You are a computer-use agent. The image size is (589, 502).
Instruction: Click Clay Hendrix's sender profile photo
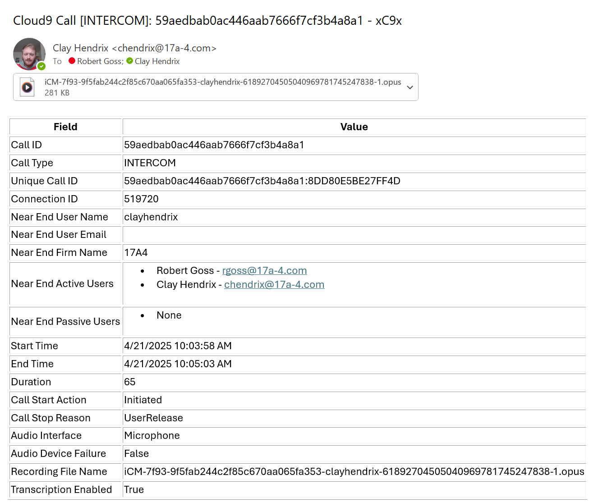(29, 54)
